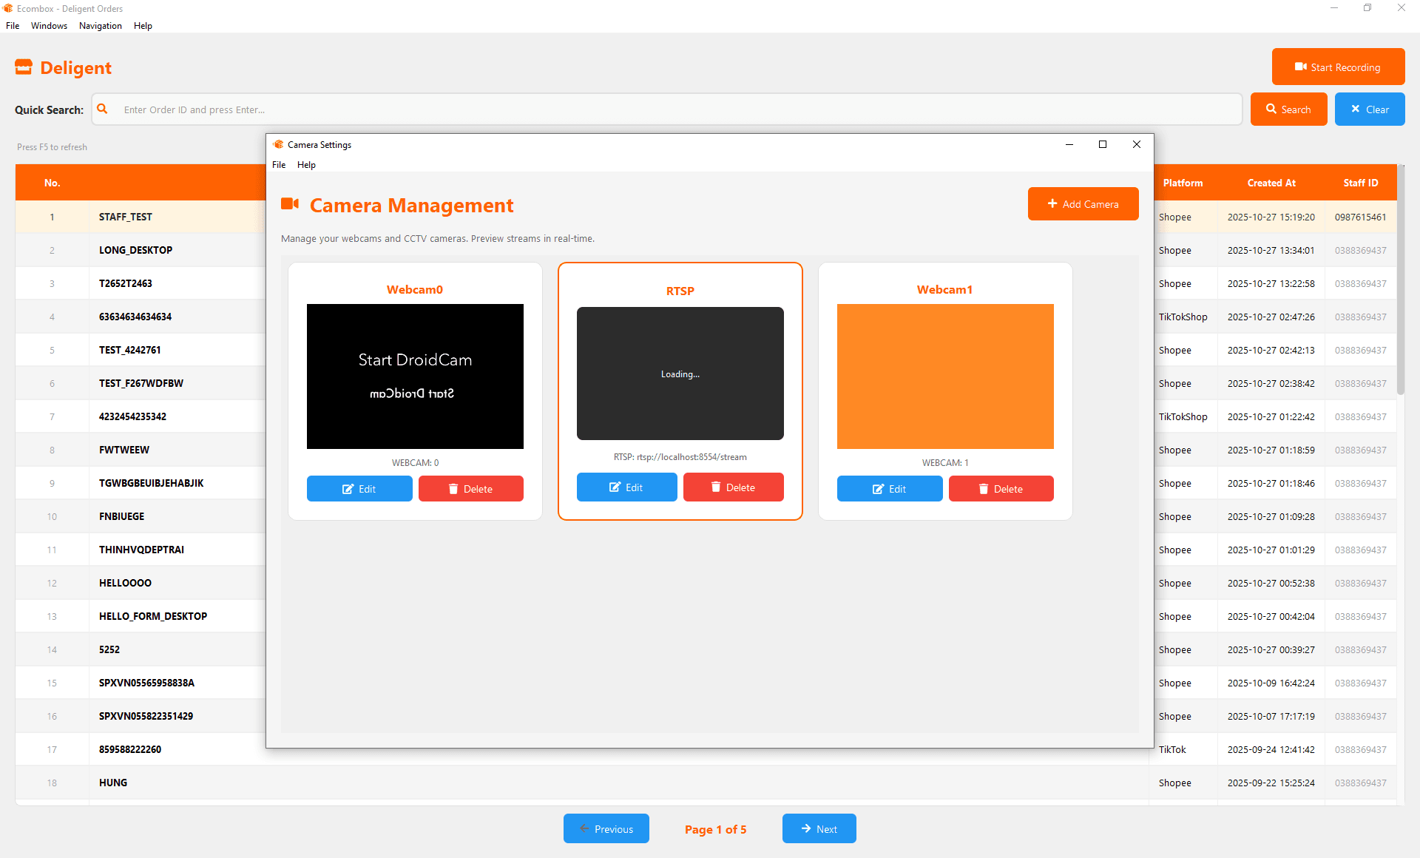Viewport: 1420px width, 858px height.
Task: Edit the Webcam1 camera
Action: (890, 489)
